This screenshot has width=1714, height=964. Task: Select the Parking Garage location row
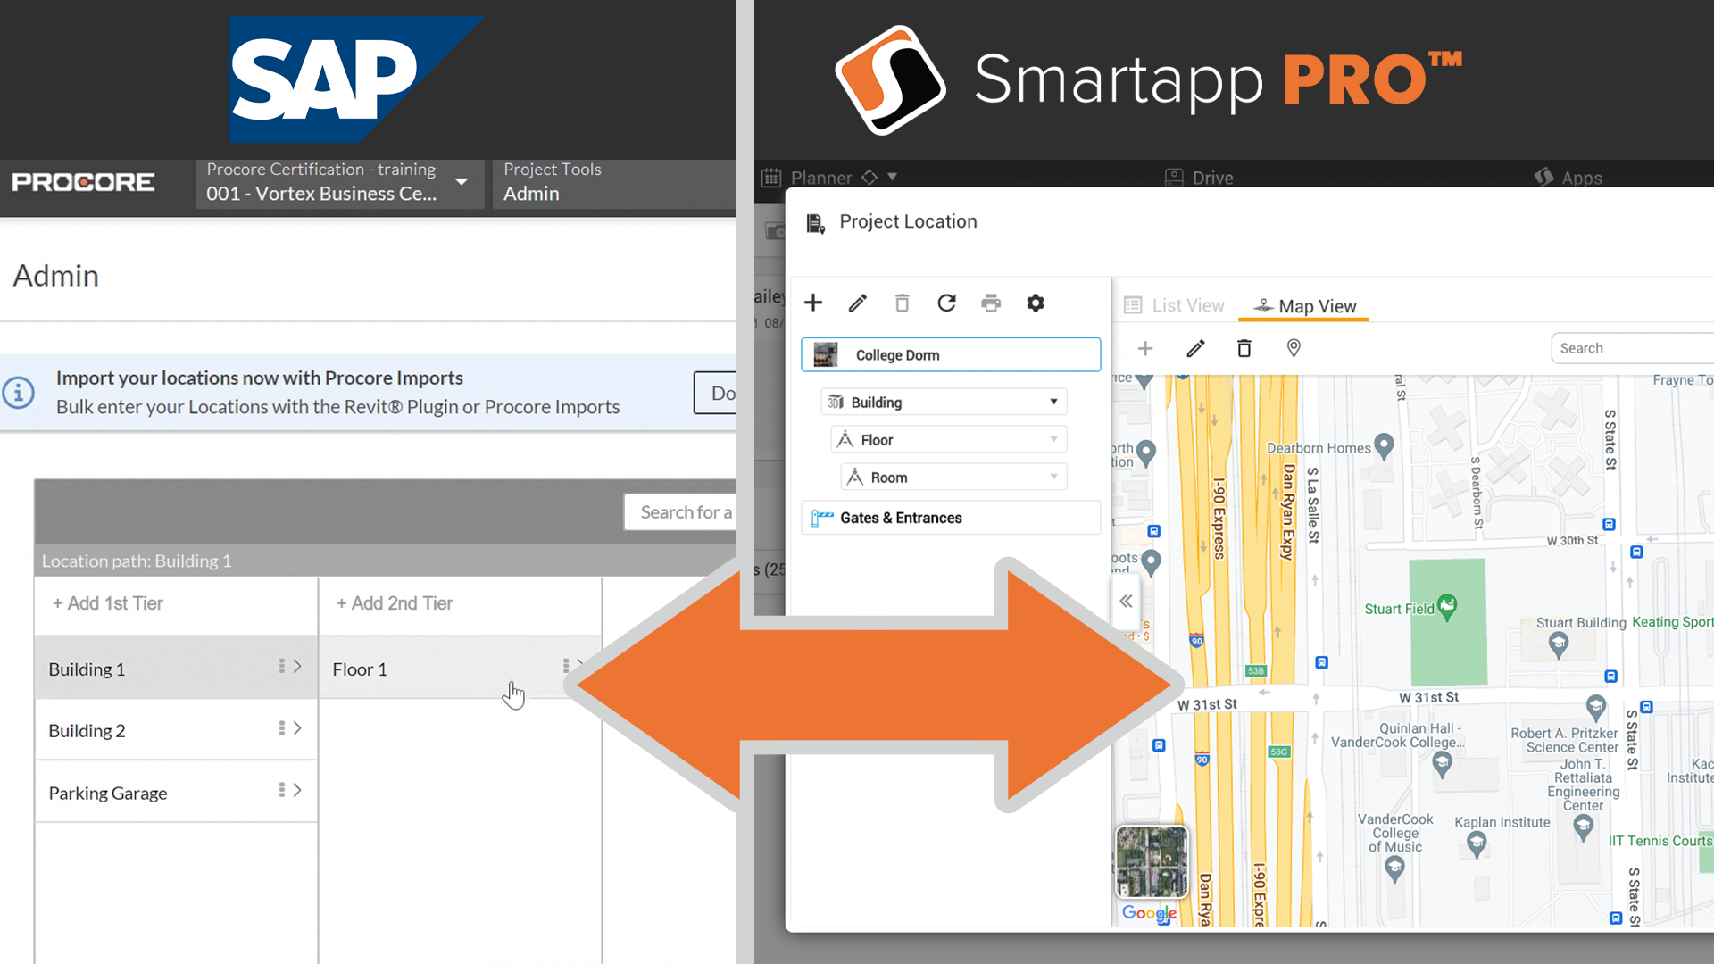point(176,792)
